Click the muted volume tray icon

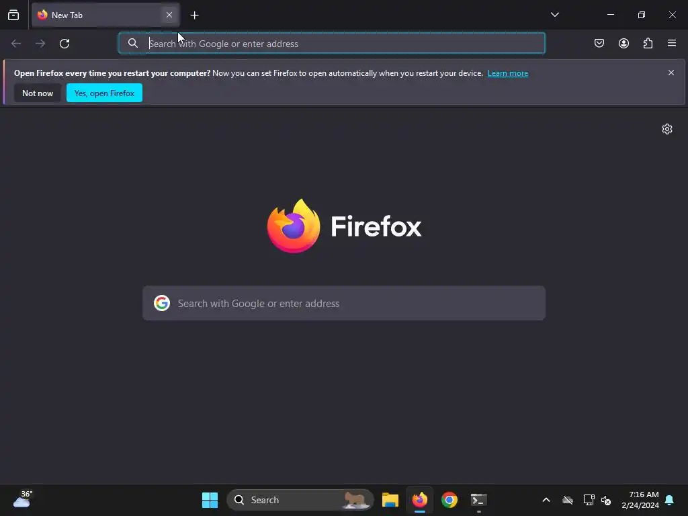(606, 500)
